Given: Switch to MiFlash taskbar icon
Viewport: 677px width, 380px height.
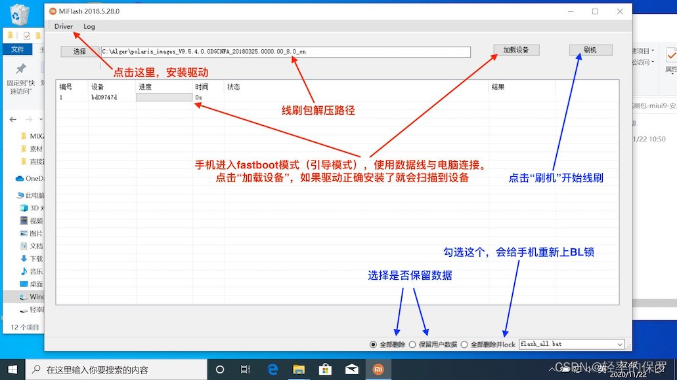Looking at the screenshot, I should pos(378,370).
